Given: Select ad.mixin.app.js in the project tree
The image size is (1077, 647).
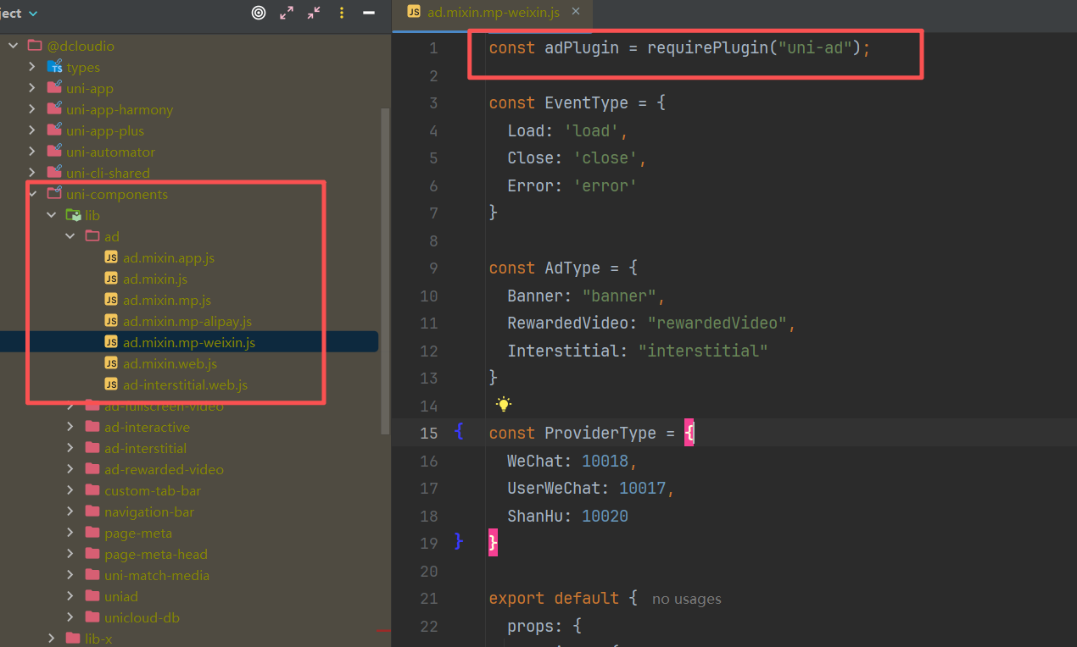Looking at the screenshot, I should (168, 257).
